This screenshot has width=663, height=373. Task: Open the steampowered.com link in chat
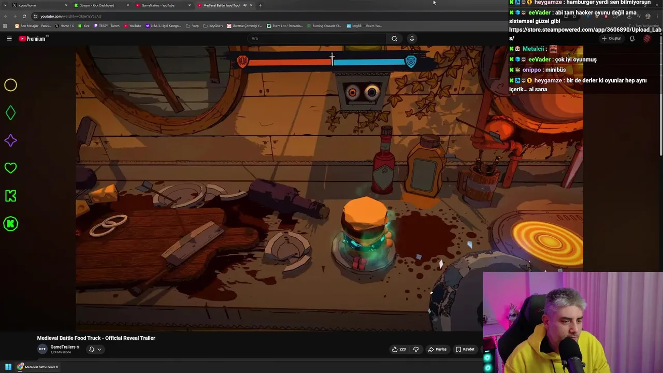[585, 34]
